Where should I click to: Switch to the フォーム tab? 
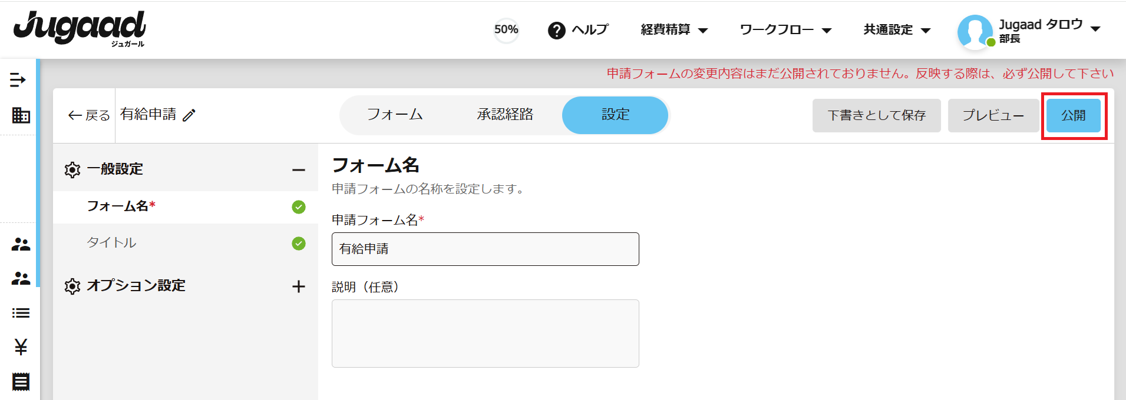pyautogui.click(x=395, y=115)
